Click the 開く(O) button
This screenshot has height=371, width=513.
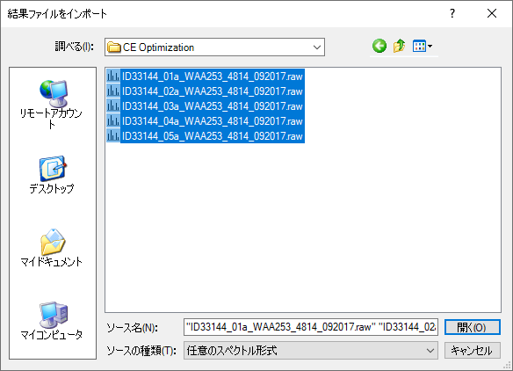(472, 327)
